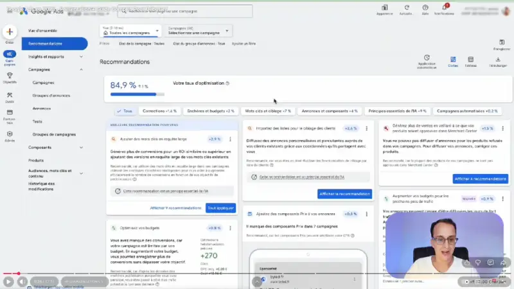The image size is (514, 289).
Task: Open the Campagnes megaphone sidebar icon
Action: [x=10, y=54]
